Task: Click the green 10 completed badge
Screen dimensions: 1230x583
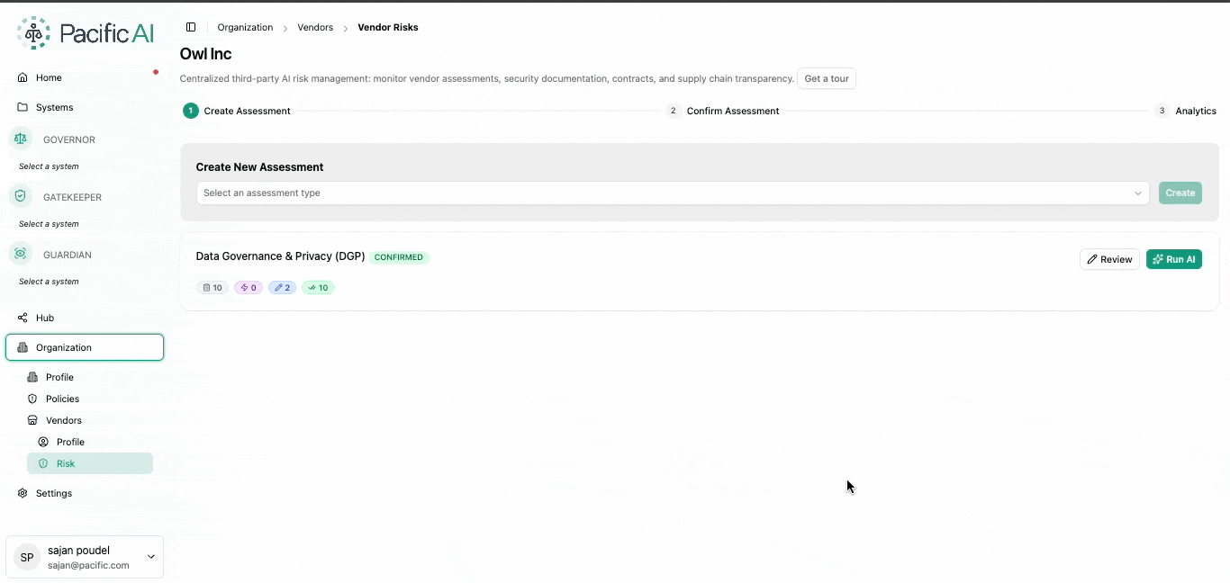Action: 318,288
